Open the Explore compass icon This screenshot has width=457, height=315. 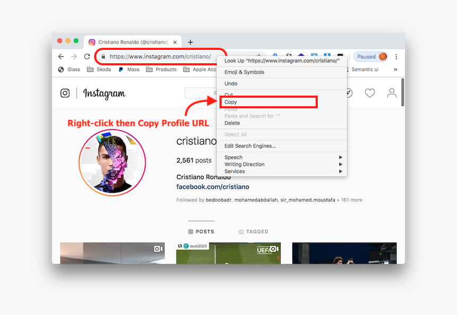pos(349,93)
